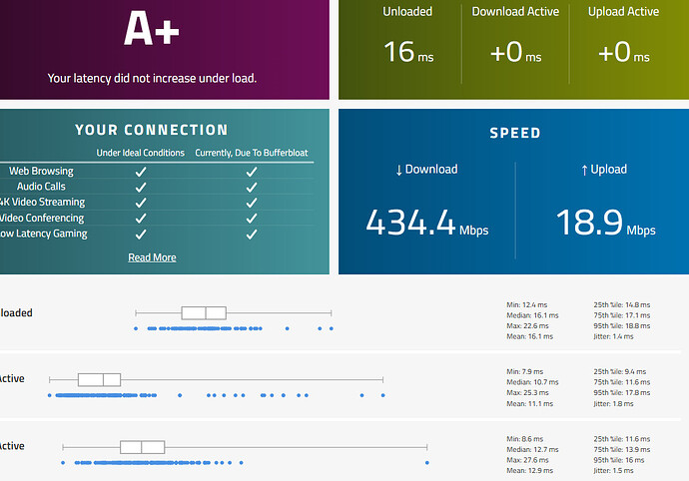The image size is (689, 481).
Task: Click 'Mean: 12.9 ms' statistic
Action: point(529,470)
